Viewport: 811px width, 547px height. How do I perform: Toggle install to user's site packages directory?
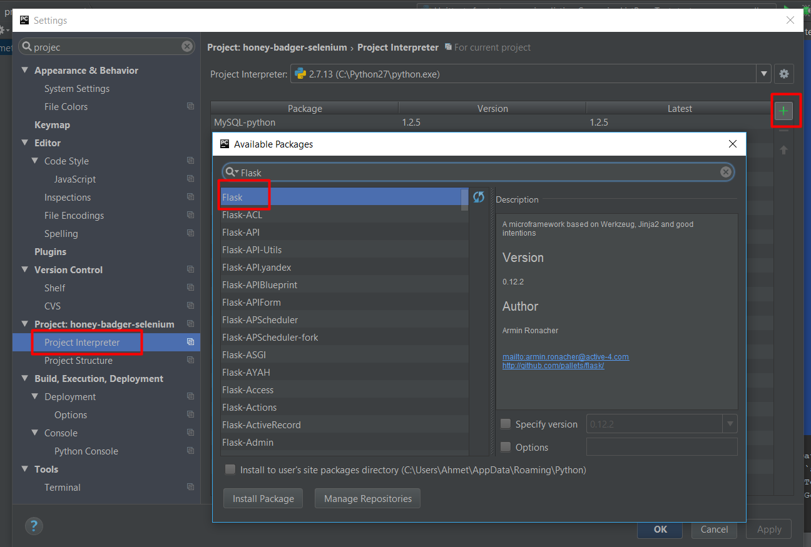pos(230,469)
